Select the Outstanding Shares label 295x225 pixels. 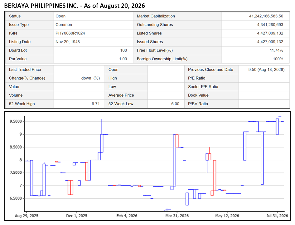[155, 25]
